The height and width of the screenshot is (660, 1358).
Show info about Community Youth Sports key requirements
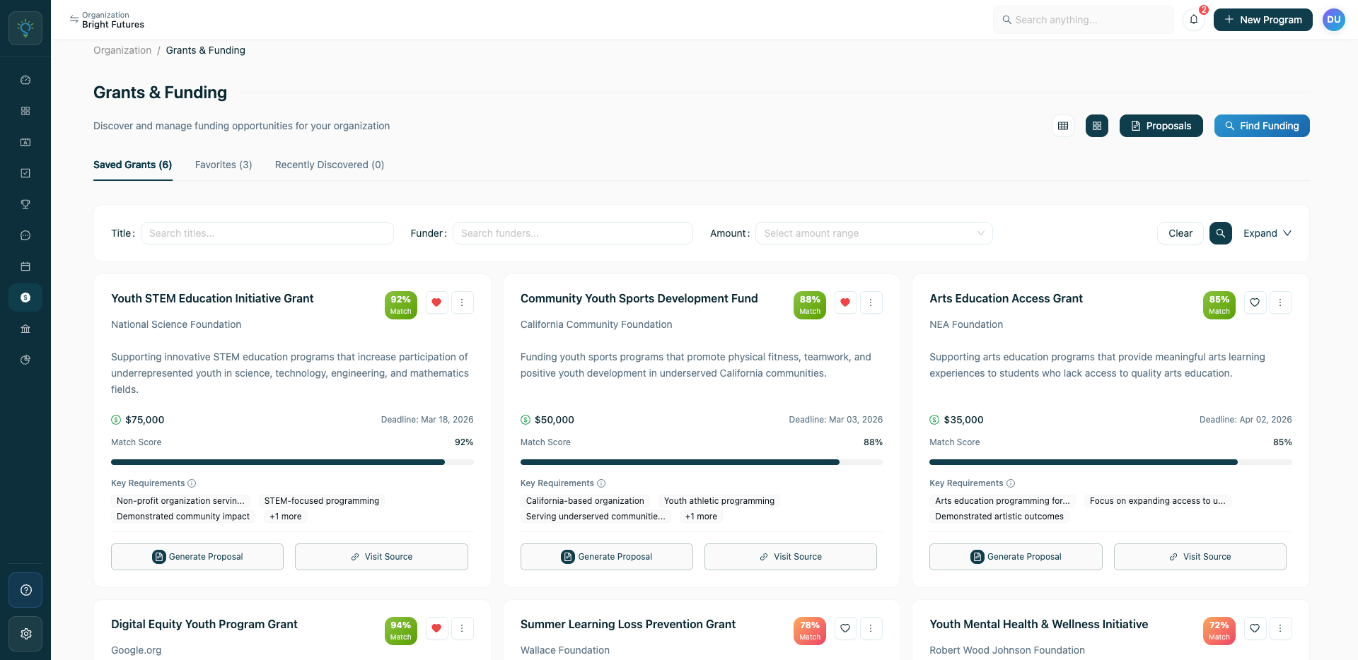(x=601, y=483)
